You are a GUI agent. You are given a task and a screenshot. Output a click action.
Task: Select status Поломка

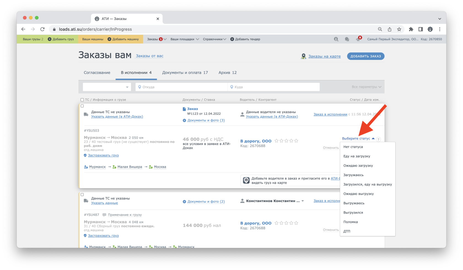point(368,222)
